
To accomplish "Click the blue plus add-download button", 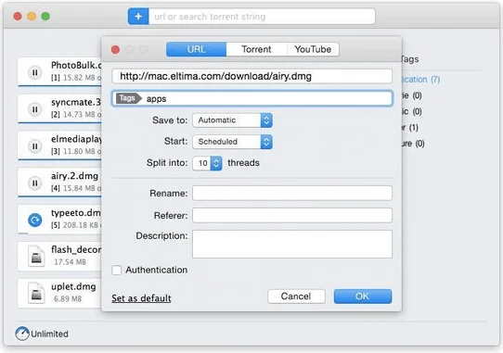I will click(x=138, y=17).
